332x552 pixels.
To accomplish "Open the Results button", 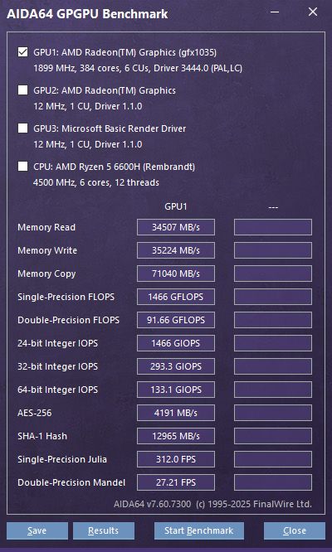I will tap(104, 531).
